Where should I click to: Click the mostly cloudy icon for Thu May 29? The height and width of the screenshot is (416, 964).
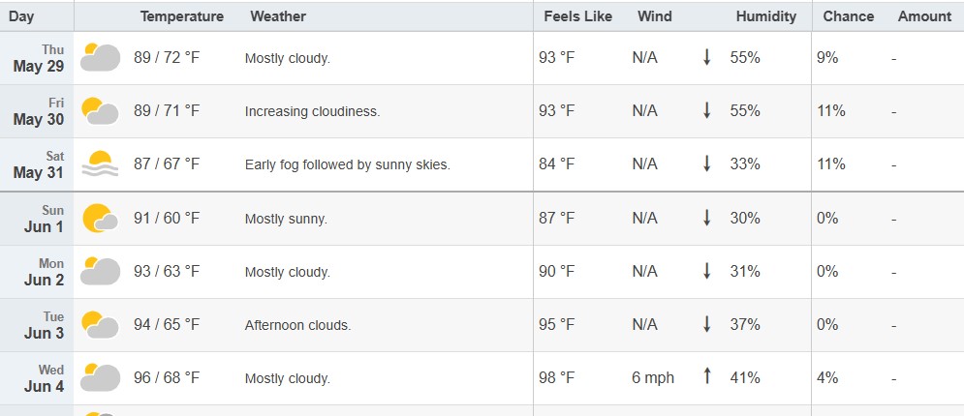[x=100, y=58]
